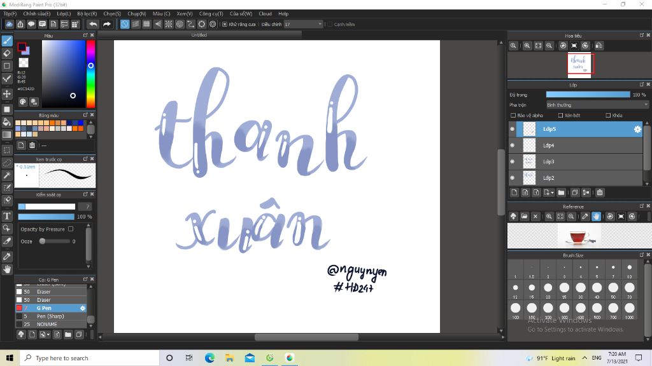Image resolution: width=652 pixels, height=366 pixels.
Task: Add new layer folder in layer panel
Action: pos(562,193)
